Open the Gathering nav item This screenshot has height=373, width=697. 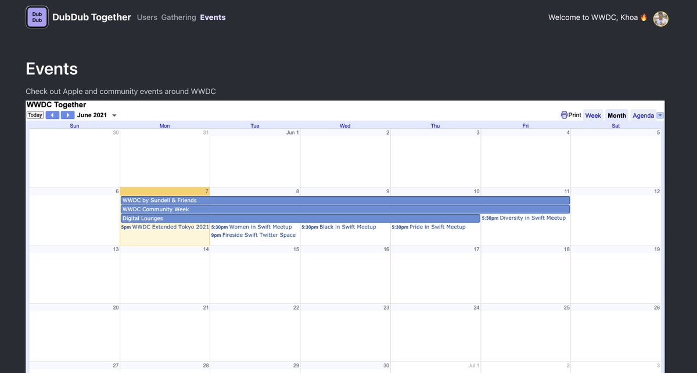point(178,17)
